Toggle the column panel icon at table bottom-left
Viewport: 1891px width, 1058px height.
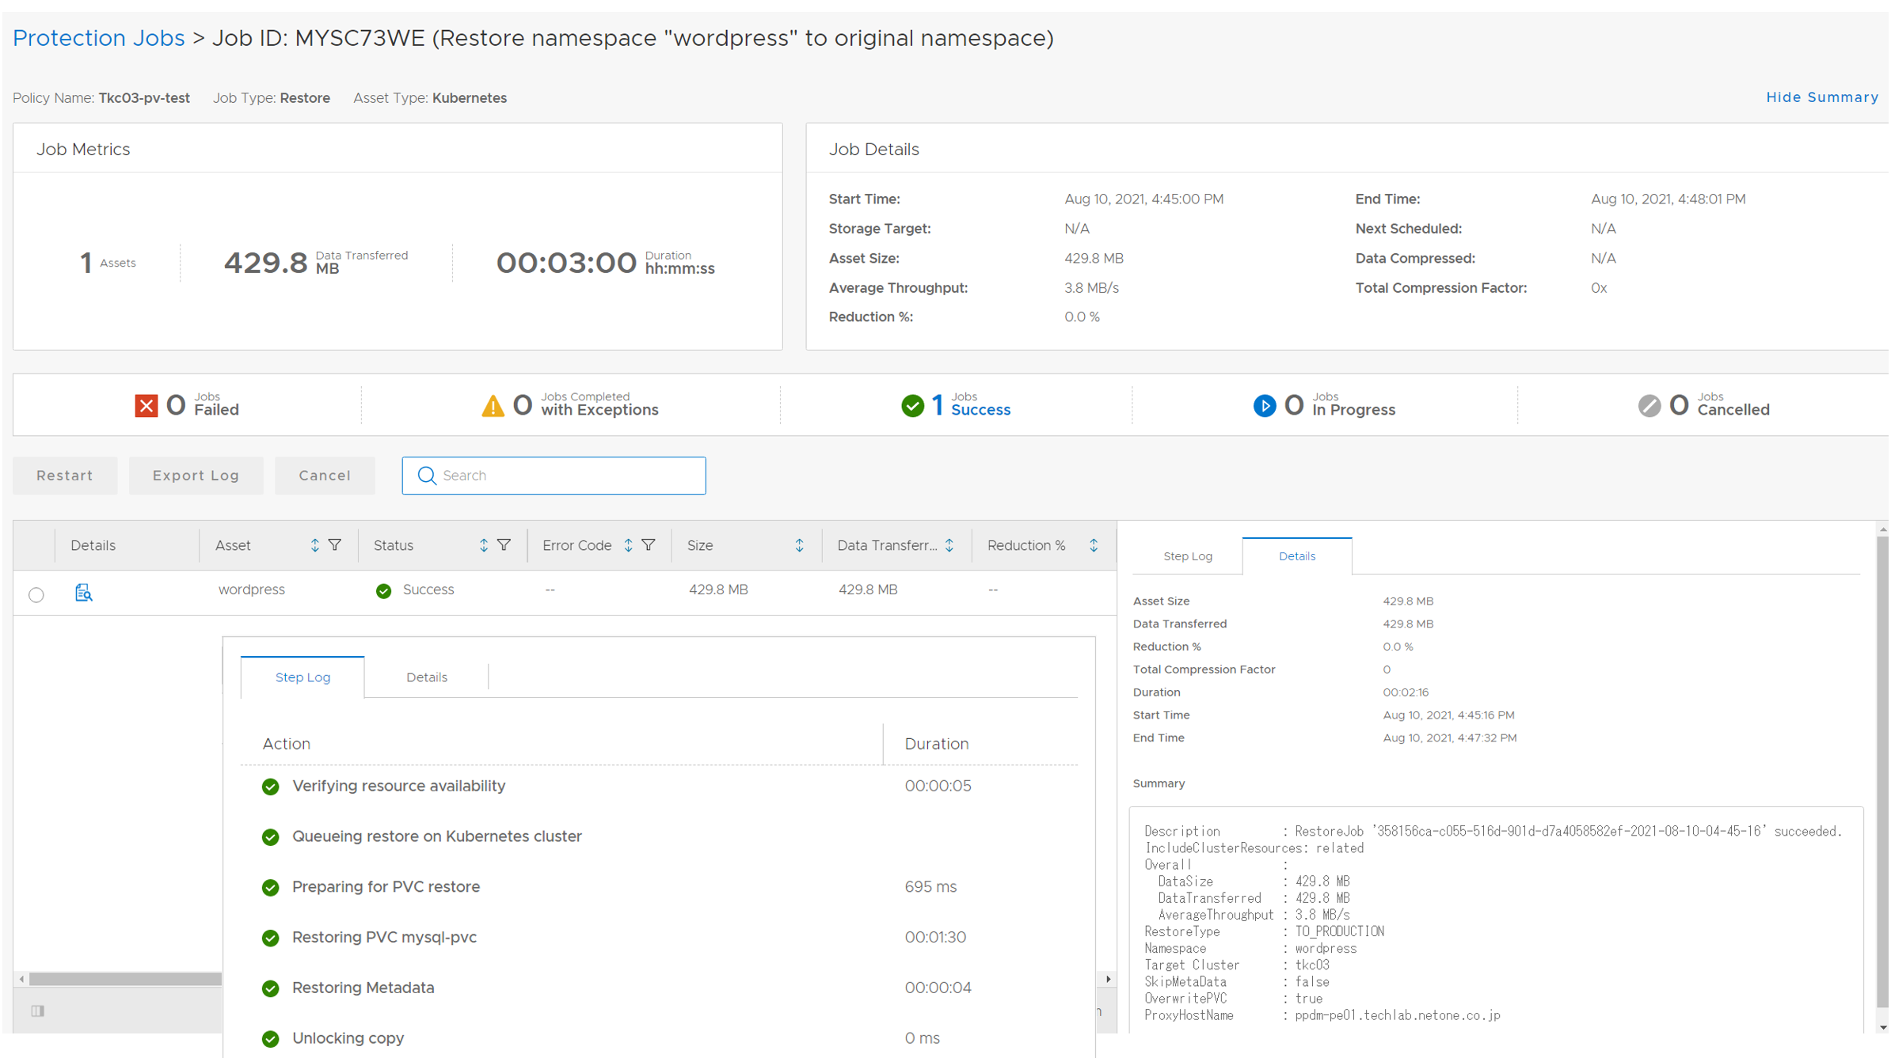(37, 1011)
